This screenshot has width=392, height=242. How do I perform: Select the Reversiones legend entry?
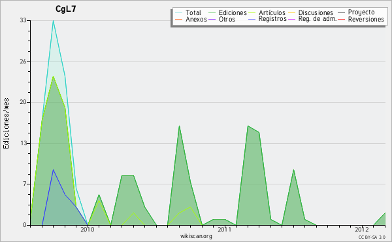coord(361,19)
